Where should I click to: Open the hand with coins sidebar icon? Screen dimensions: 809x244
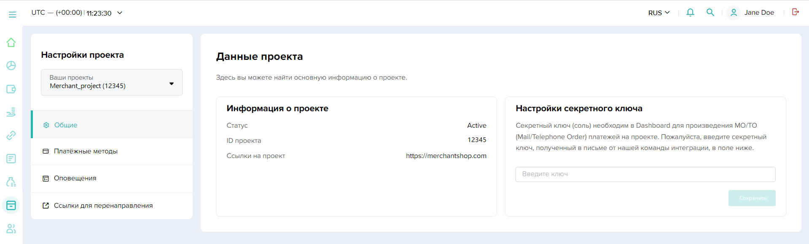(x=11, y=112)
